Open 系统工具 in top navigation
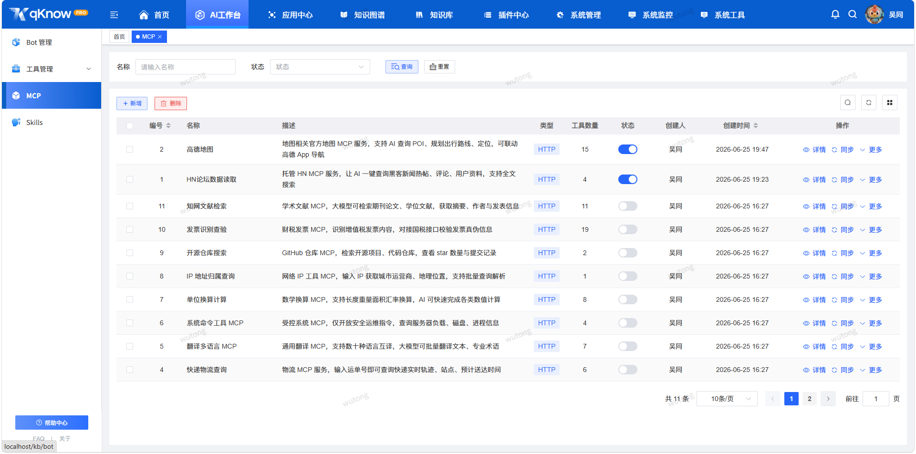The width and height of the screenshot is (916, 454). pyautogui.click(x=723, y=15)
